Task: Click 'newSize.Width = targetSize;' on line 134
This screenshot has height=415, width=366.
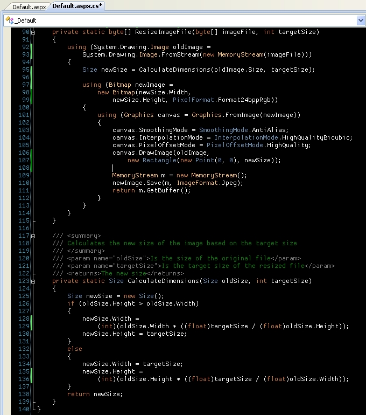Action: (132, 364)
